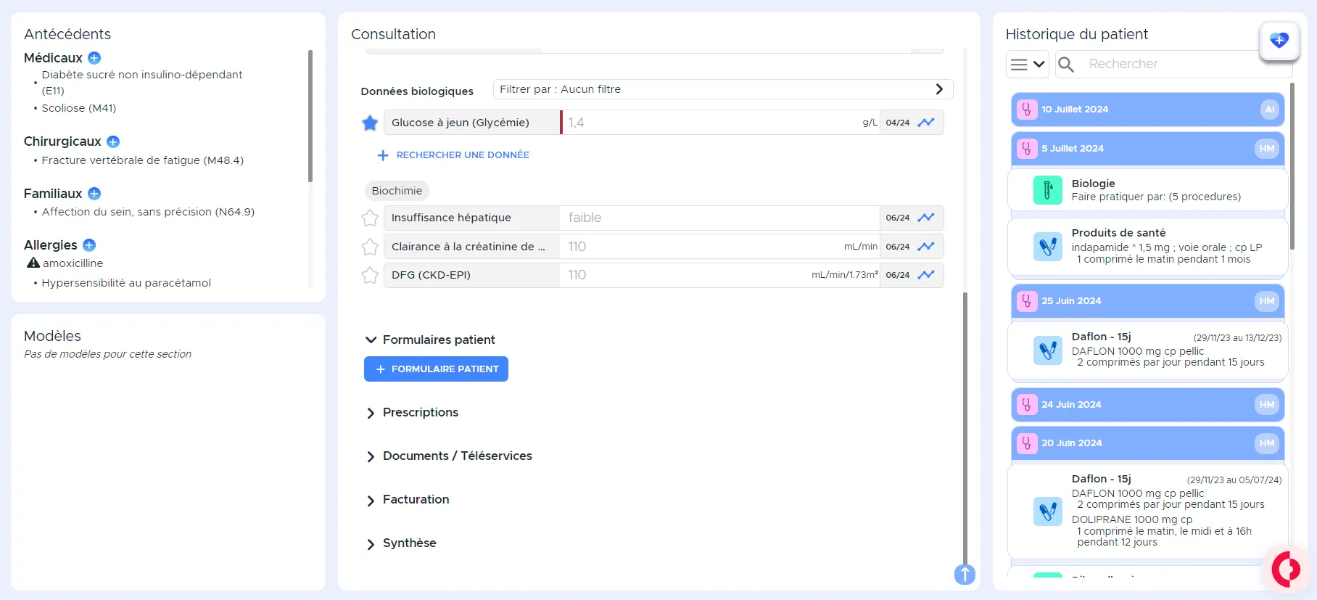Click pills icon of Daflon 20 Juin card
The image size is (1317, 600).
tap(1047, 511)
